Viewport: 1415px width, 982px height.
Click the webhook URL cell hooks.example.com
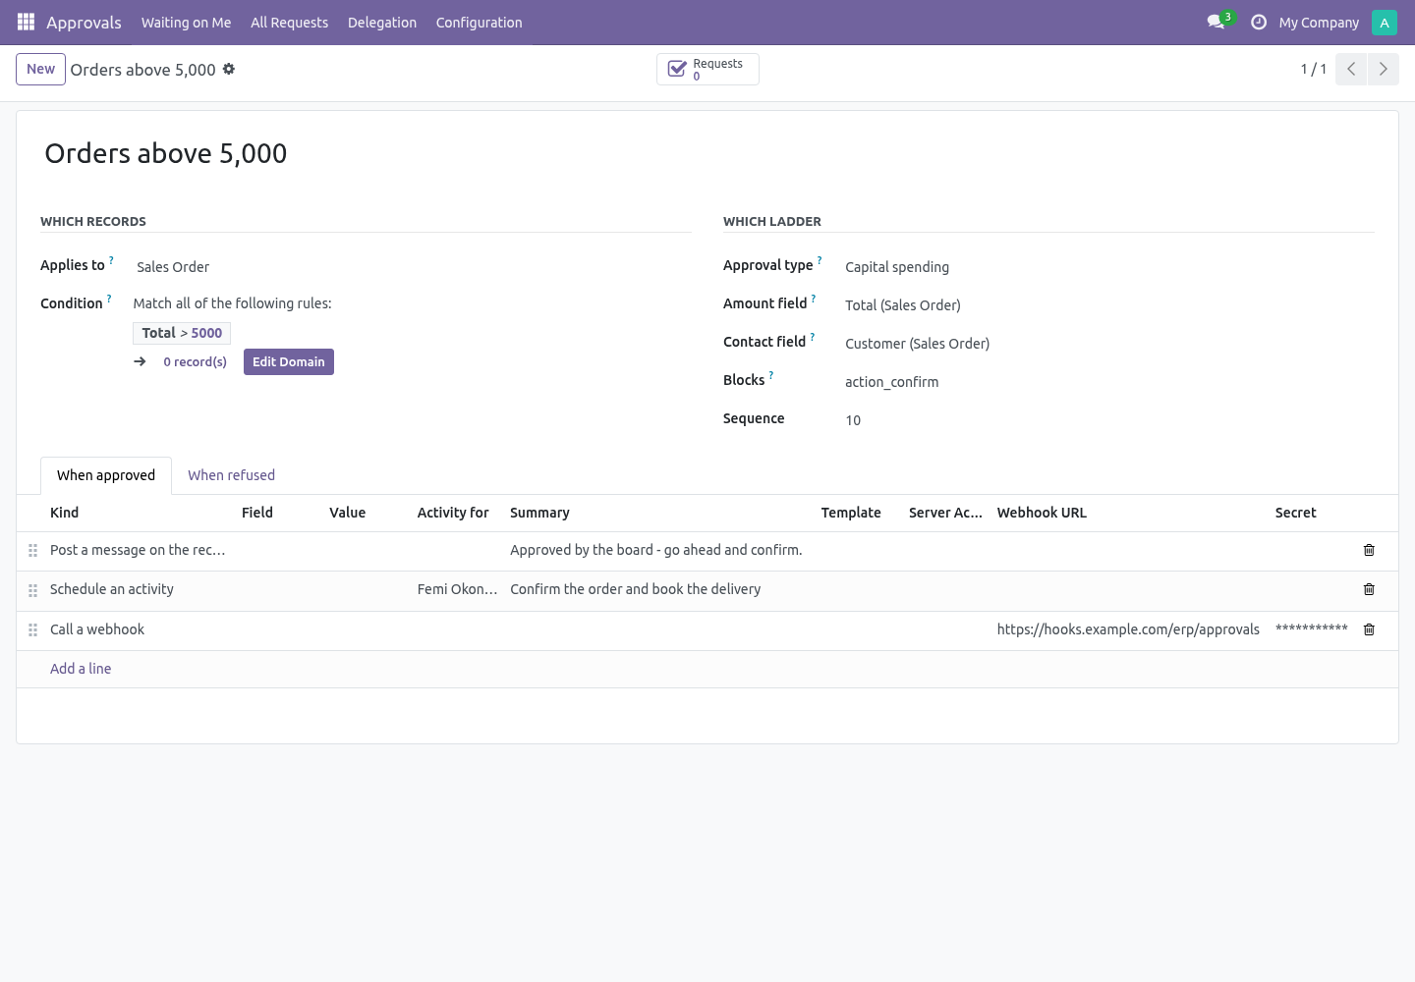coord(1128,629)
